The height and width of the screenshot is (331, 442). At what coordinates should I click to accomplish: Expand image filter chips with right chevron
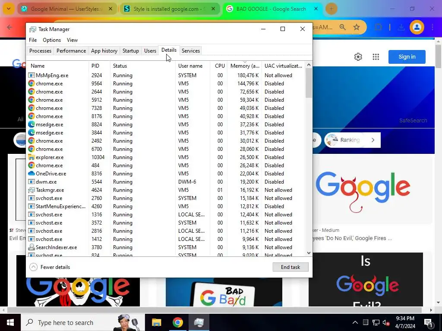click(x=373, y=140)
